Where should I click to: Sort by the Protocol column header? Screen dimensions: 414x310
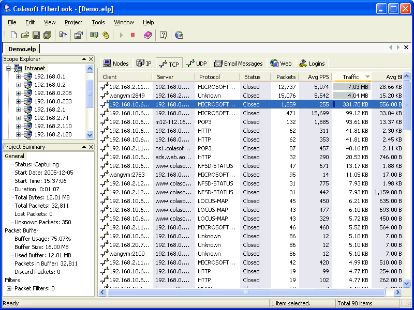[217, 77]
